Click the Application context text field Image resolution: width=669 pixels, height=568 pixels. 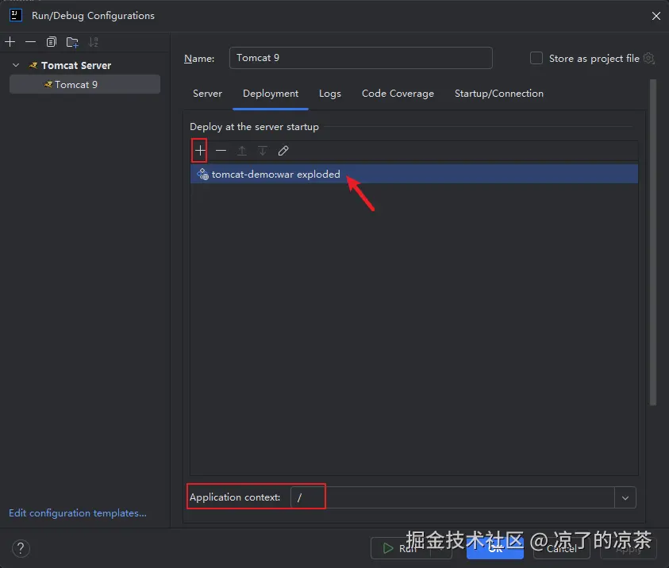click(452, 497)
